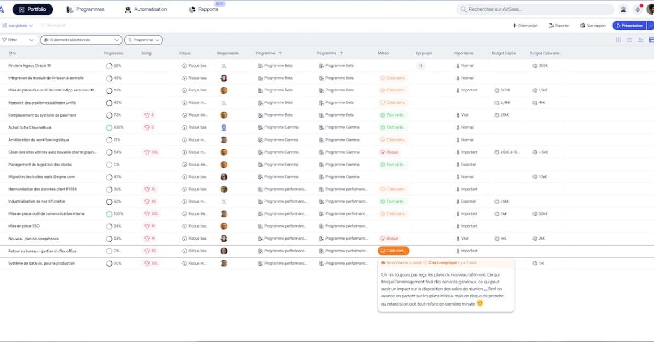Screen dimensions: 654x342
Task: Click the Bloqué weather badge for Nouveau plan de compétence
Action: point(390,239)
